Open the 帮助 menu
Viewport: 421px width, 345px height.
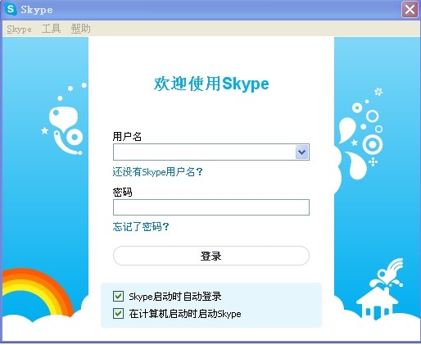(80, 29)
